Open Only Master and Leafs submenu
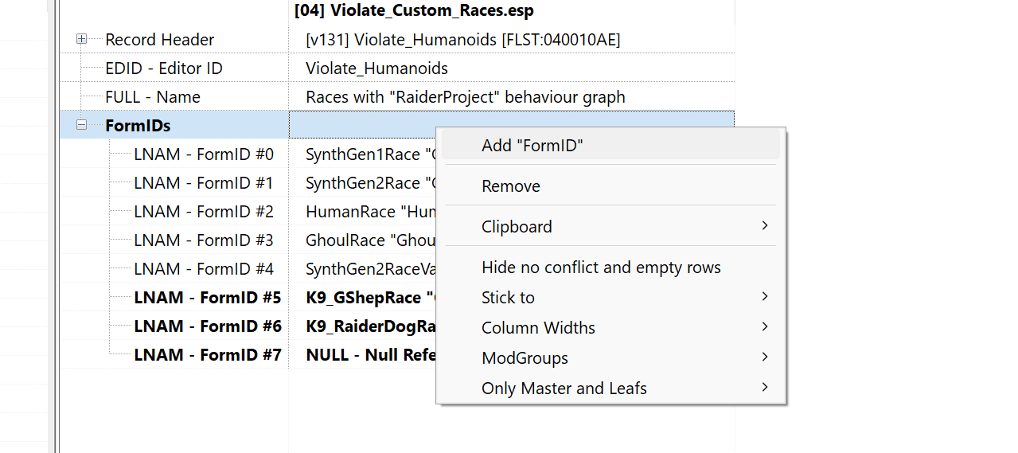The height and width of the screenshot is (453, 1018). (610, 388)
